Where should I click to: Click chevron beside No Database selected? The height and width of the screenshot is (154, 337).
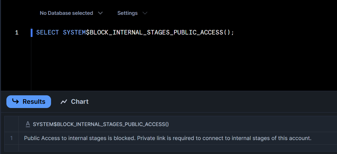(100, 13)
